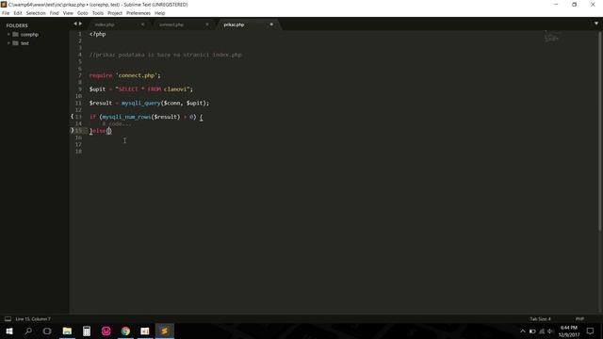Go to previous tab with left arrow

75,24
